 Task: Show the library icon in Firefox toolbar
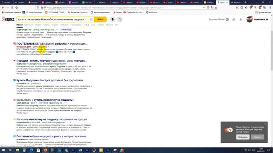[x=237, y=8]
